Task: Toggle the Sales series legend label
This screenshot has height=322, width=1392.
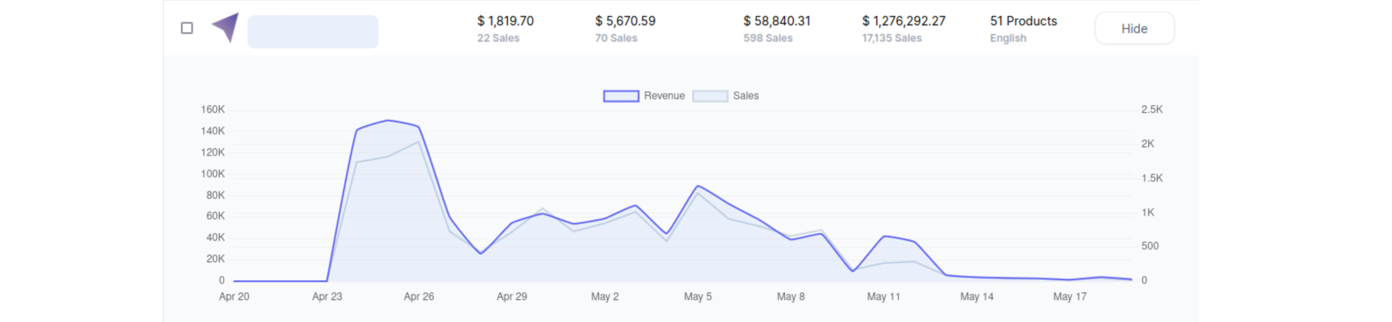Action: point(745,96)
